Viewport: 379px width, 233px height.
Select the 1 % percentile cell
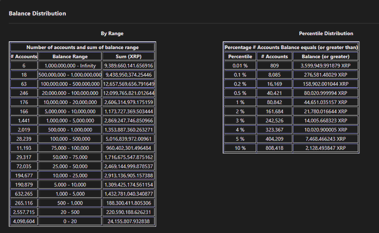coord(240,102)
